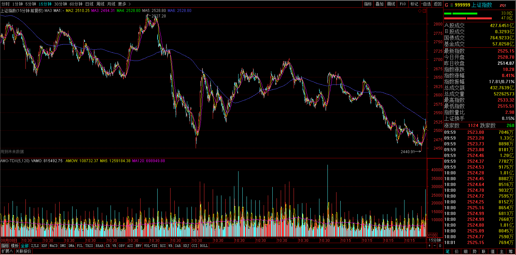Select the 值 value tab
This screenshot has width=516, height=255.
[493, 251]
